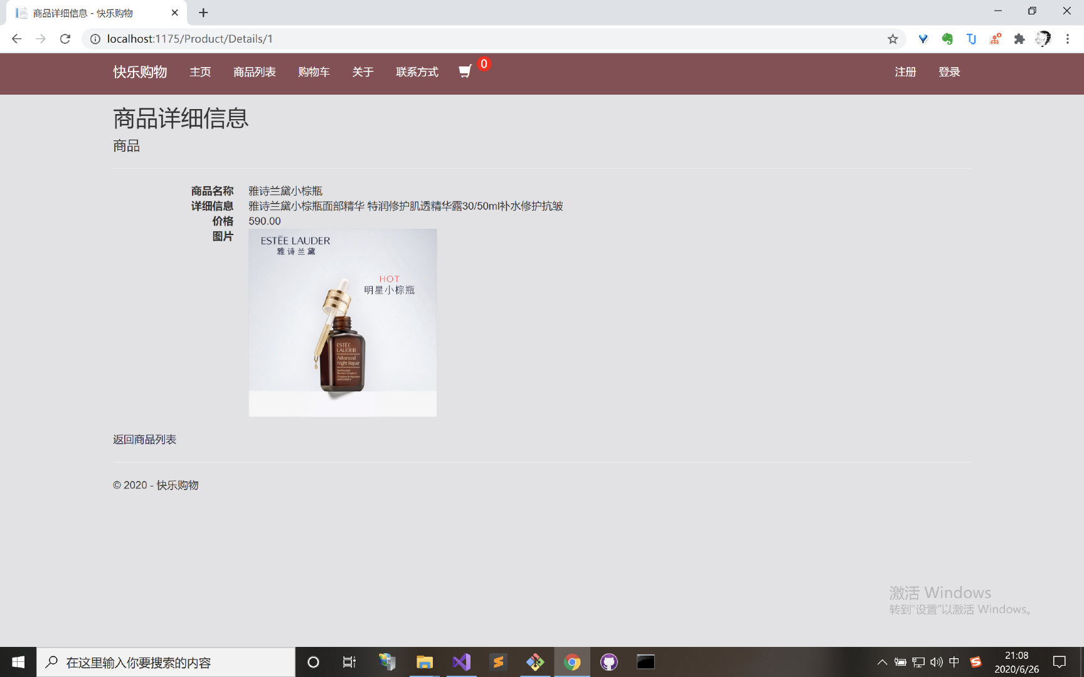
Task: Open the Windows Start menu
Action: click(18, 662)
